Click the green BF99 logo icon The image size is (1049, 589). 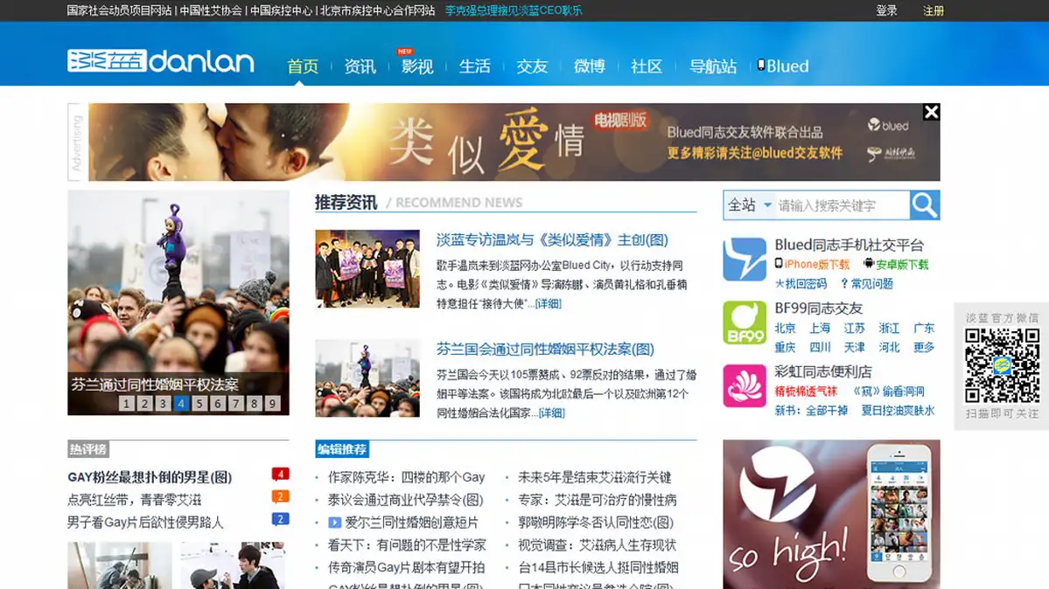(745, 322)
